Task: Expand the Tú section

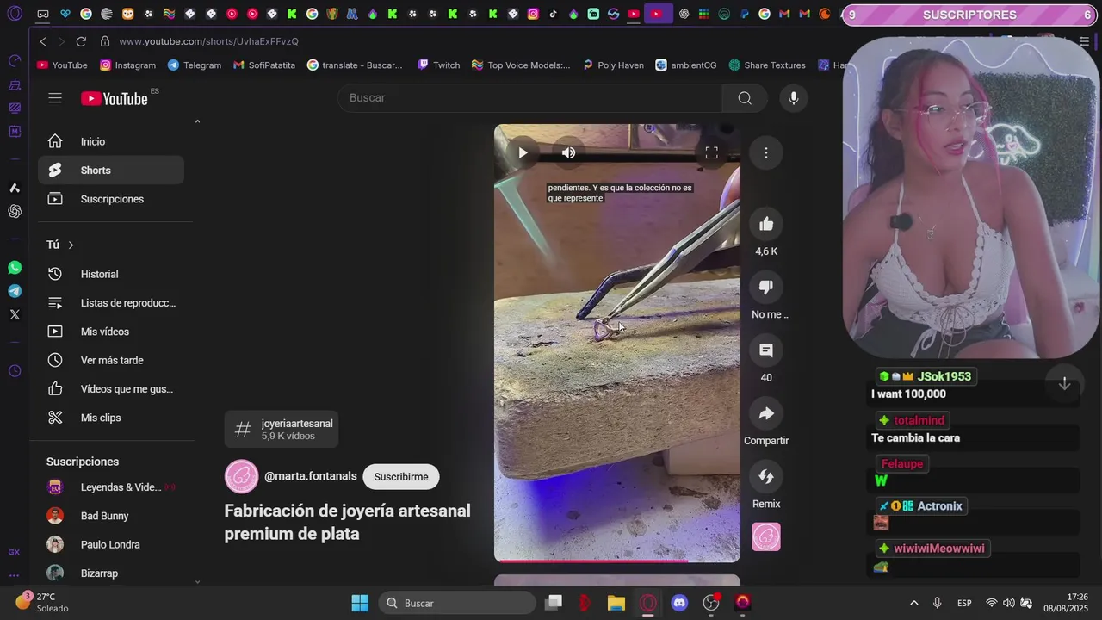Action: (61, 245)
